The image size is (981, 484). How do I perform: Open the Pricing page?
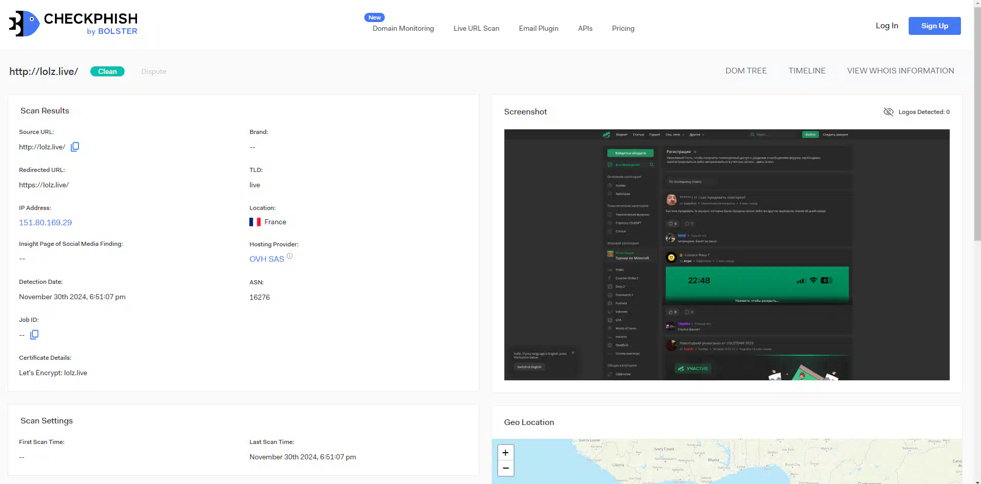pyautogui.click(x=623, y=28)
